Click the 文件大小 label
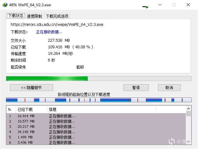Image resolution: width=198 pixels, height=149 pixels. tap(18, 41)
